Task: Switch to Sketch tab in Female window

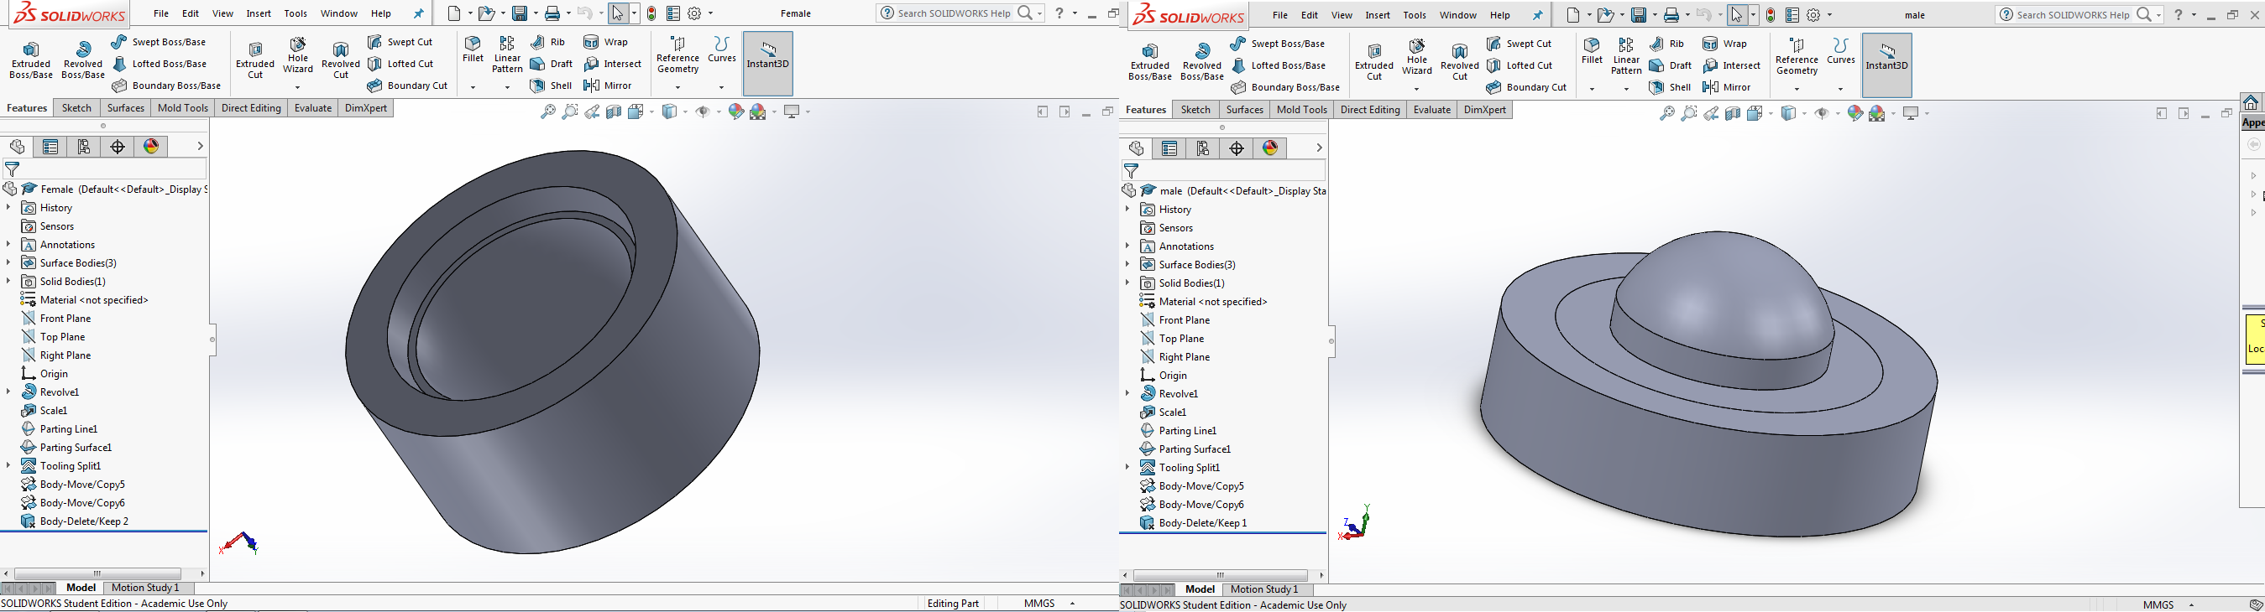Action: pos(76,108)
